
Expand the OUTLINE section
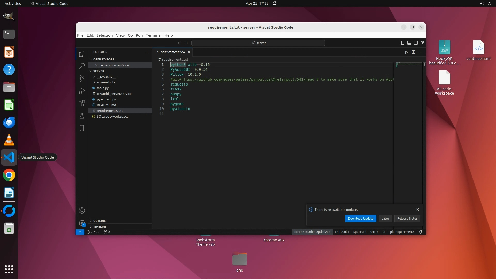[x=99, y=221]
